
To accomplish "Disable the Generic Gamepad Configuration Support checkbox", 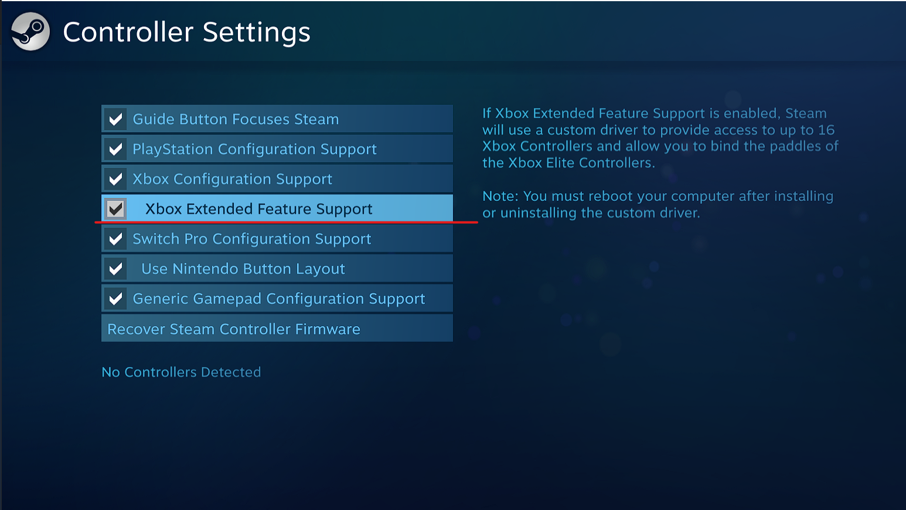I will pos(116,299).
